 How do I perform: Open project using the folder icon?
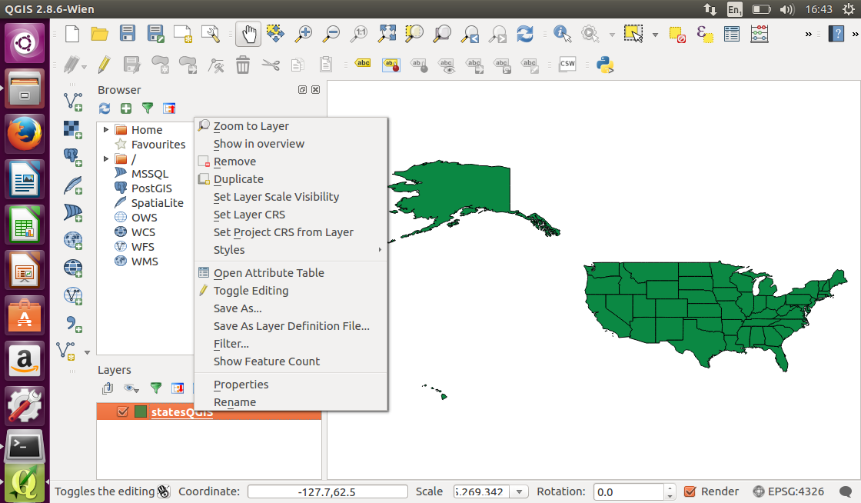tap(99, 34)
